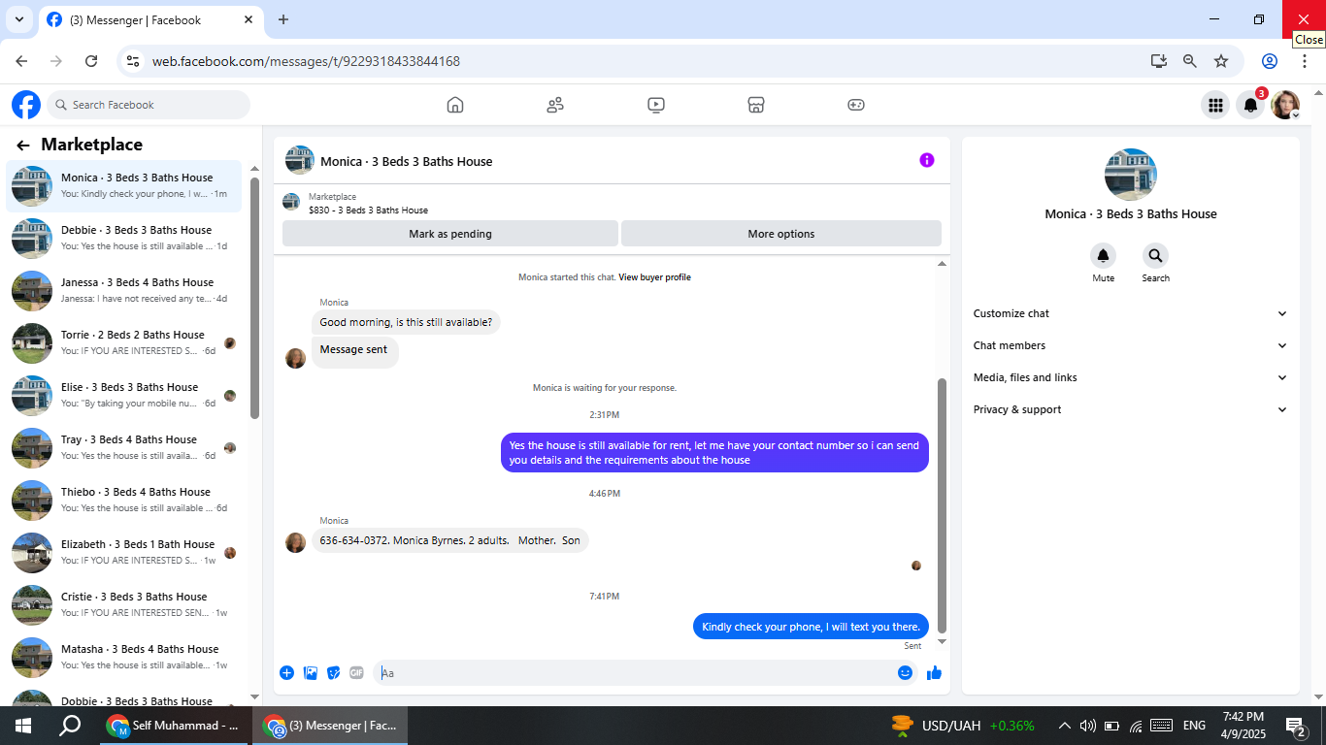Go to the Home feed icon
The width and height of the screenshot is (1326, 745).
455,105
